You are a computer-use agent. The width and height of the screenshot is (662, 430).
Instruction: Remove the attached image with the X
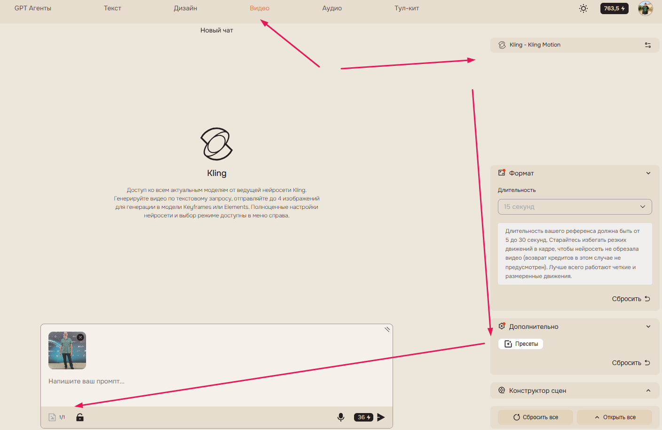pos(80,337)
